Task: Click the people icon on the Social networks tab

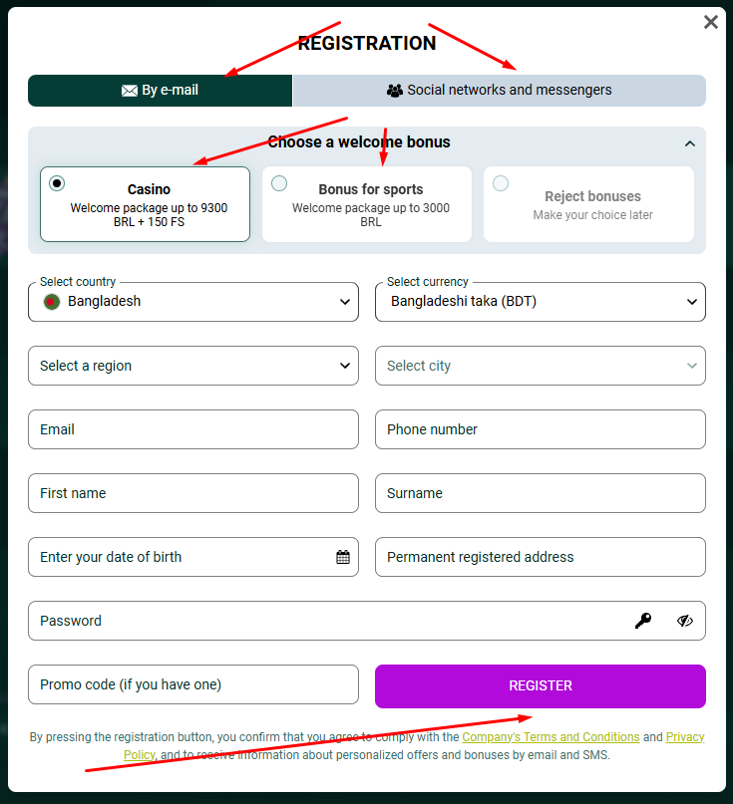Action: click(x=395, y=91)
